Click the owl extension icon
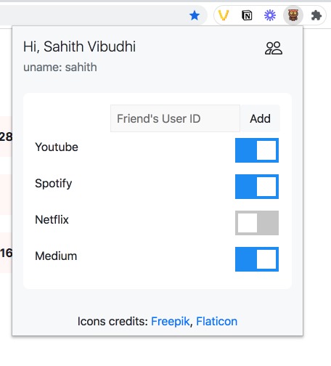 (293, 15)
